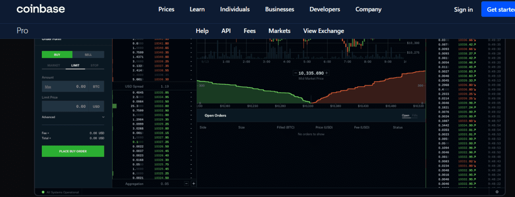Select the 10331.00 bid price row
Viewport: 515px width, 197px height.
pyautogui.click(x=154, y=115)
